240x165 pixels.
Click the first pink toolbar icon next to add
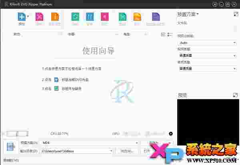pos(39,16)
